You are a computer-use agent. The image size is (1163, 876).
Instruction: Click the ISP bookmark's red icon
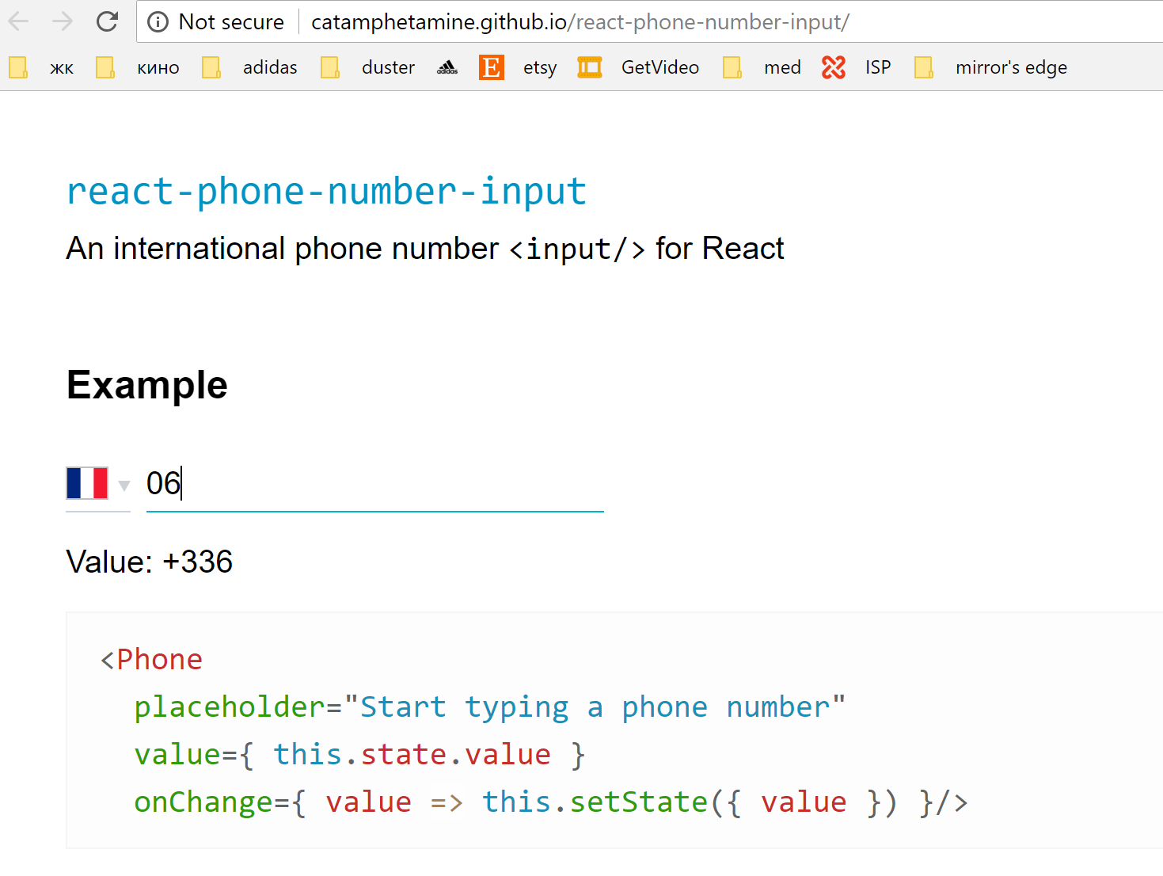[833, 67]
